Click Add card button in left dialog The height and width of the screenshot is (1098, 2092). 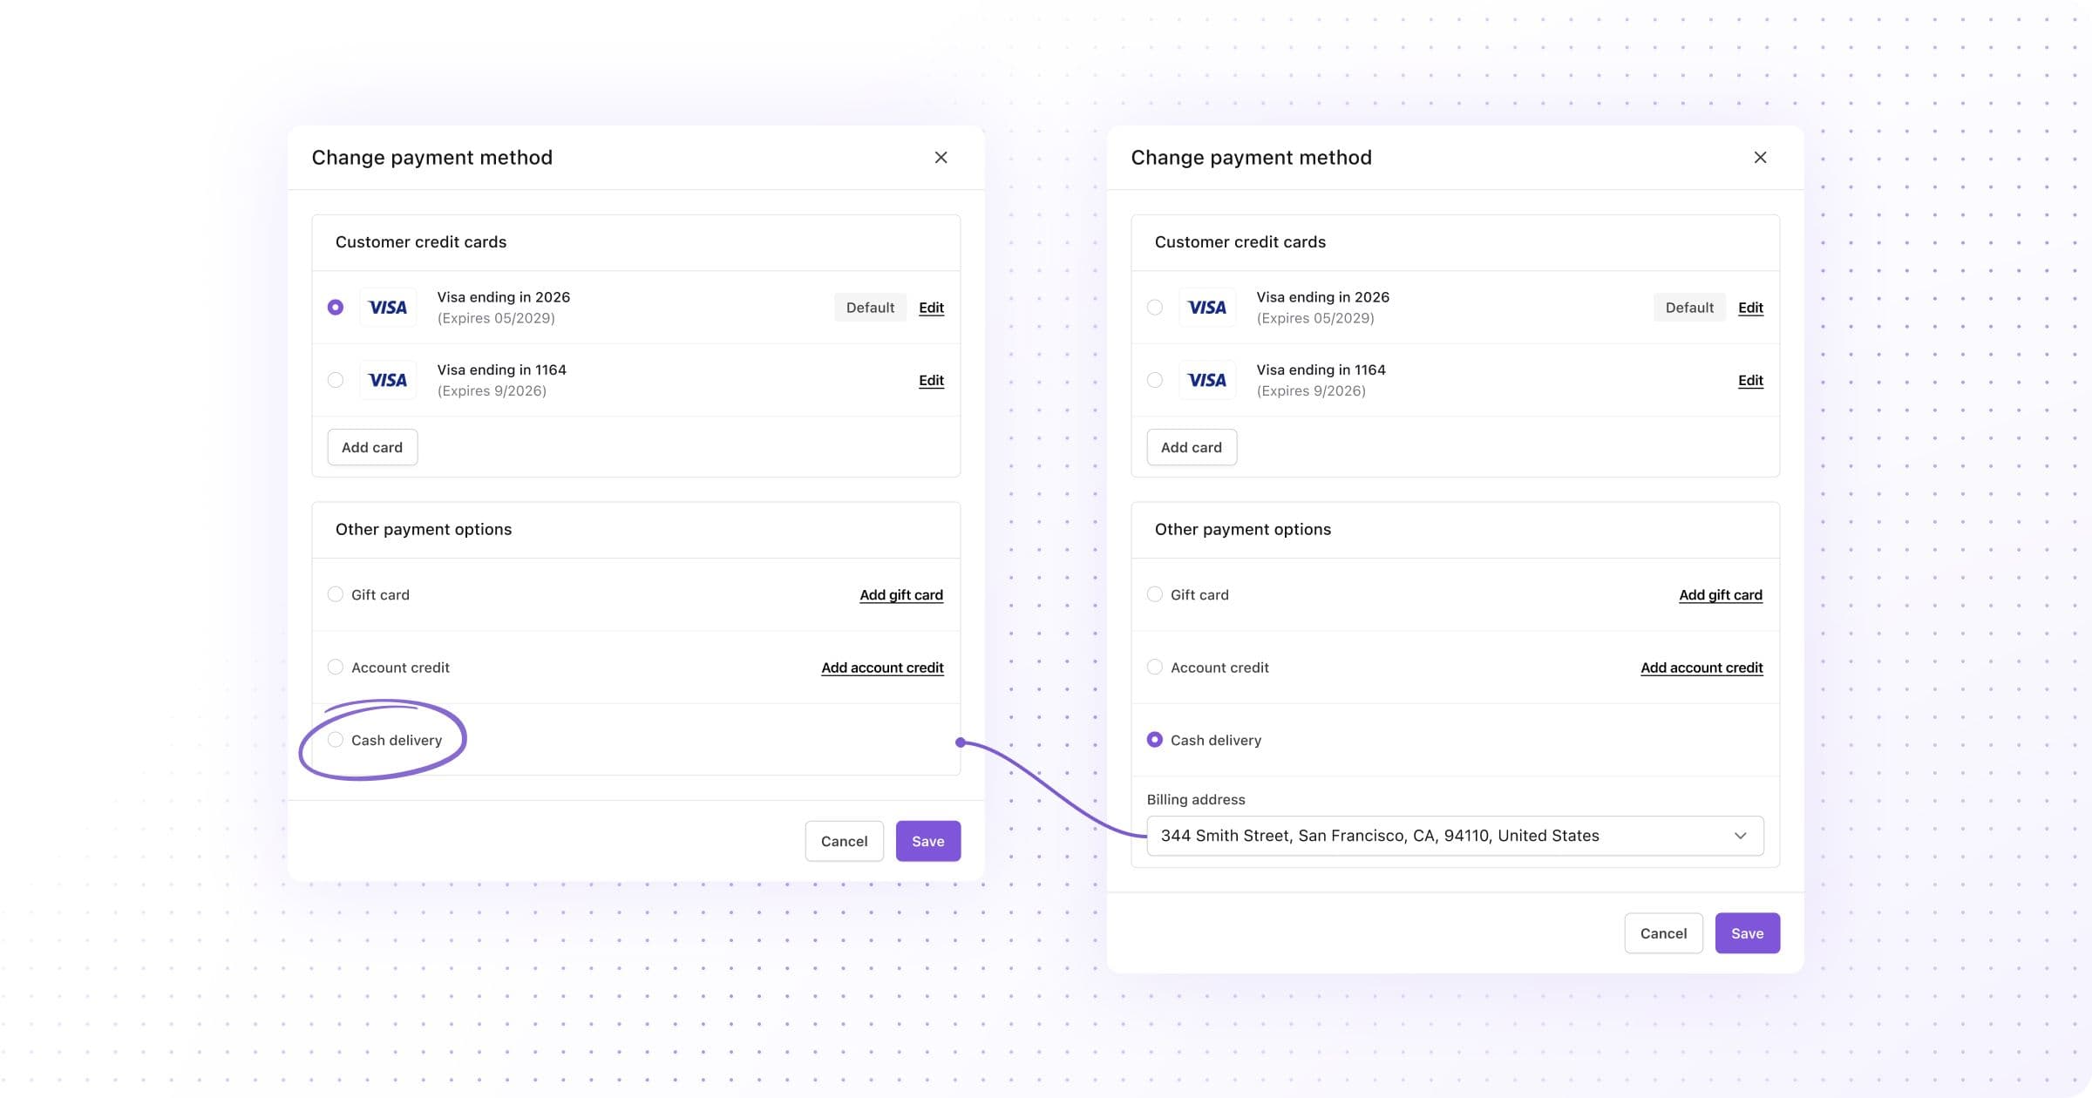[x=372, y=447]
